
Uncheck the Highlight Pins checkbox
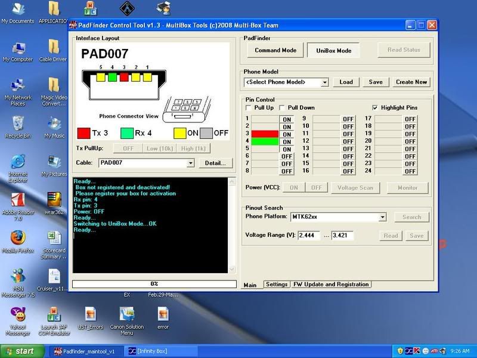[x=375, y=108]
